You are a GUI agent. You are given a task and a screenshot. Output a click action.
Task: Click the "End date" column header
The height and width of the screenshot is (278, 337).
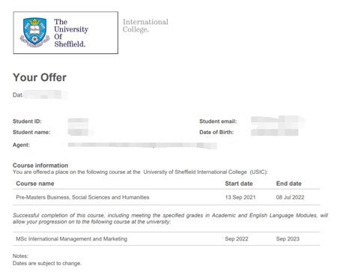pyautogui.click(x=289, y=184)
